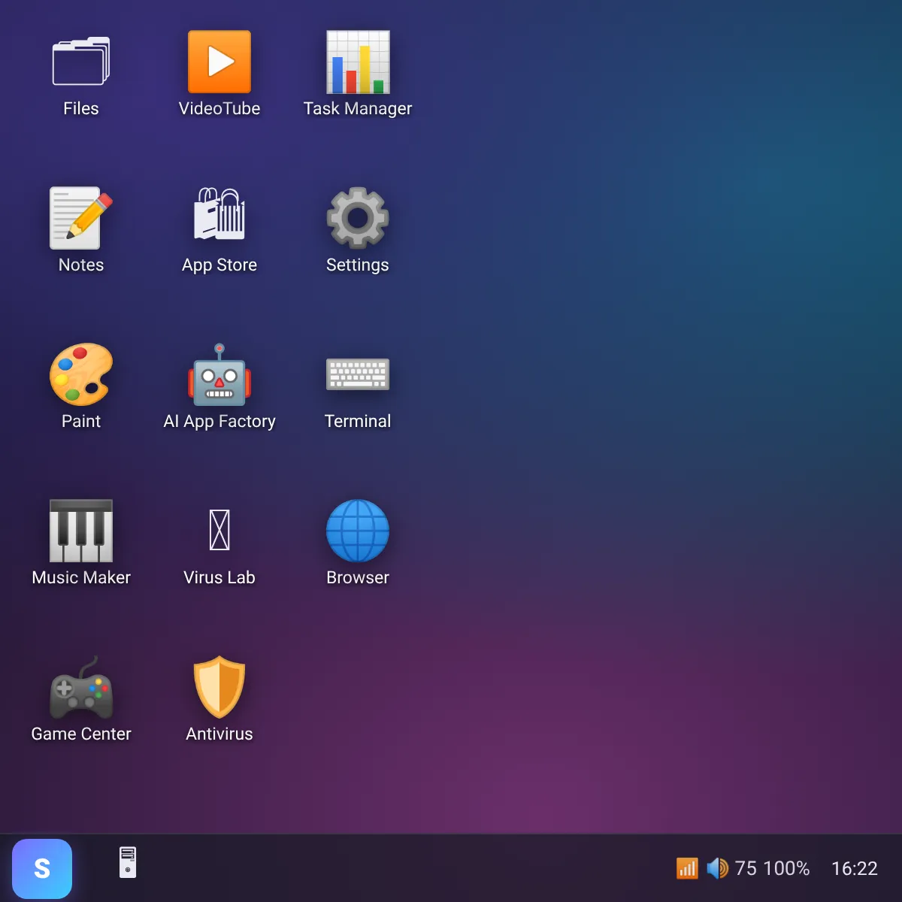Screen dimensions: 902x902
Task: Click the S start menu button
Action: [x=42, y=869]
